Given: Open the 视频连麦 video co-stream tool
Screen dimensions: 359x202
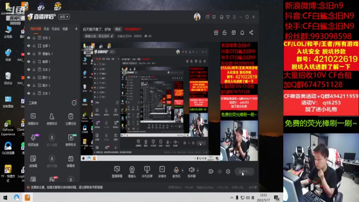Looking at the screenshot, I should coord(33,140).
